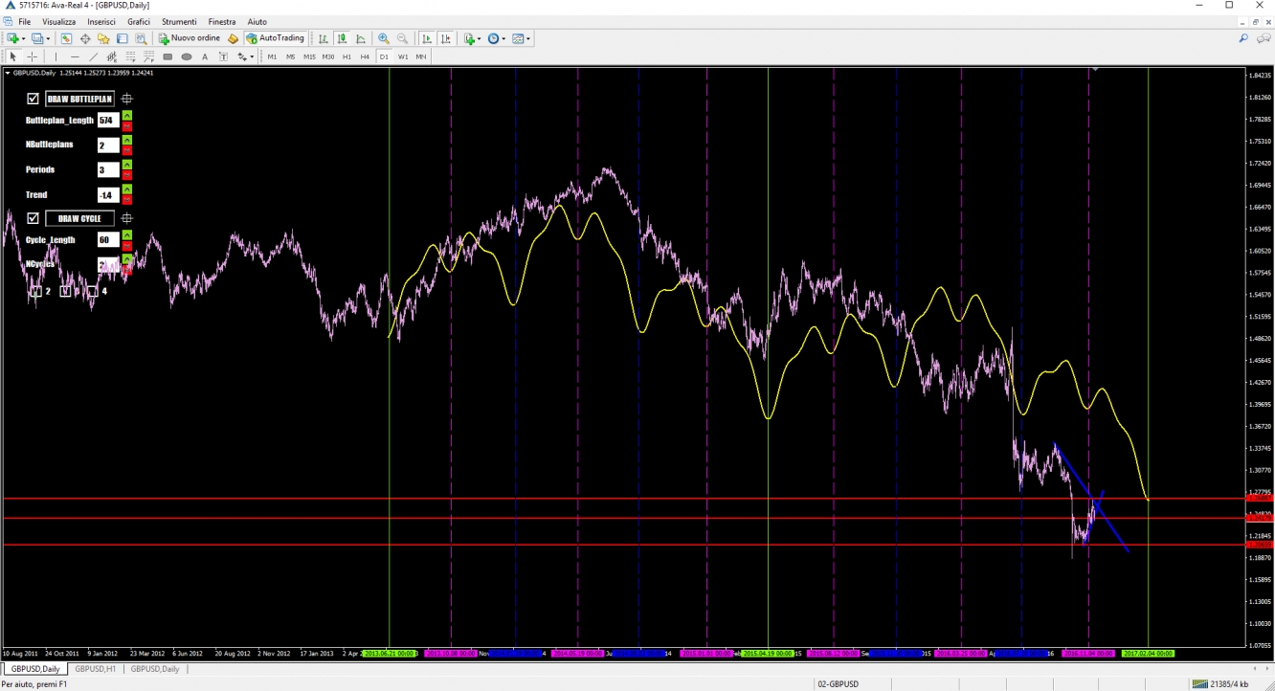
Task: Switch to candlestick chart display
Action: 342,38
